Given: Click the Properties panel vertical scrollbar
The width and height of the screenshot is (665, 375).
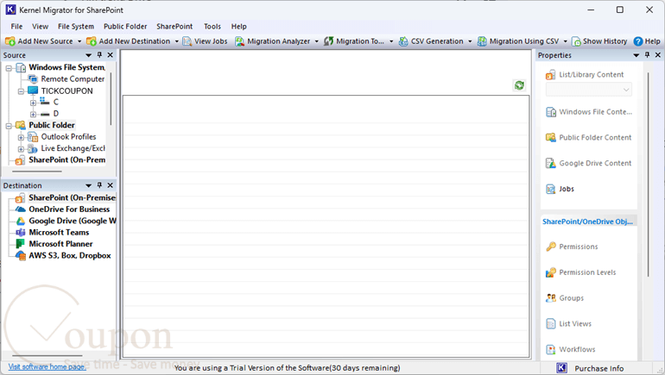Looking at the screenshot, I should click(x=648, y=174).
